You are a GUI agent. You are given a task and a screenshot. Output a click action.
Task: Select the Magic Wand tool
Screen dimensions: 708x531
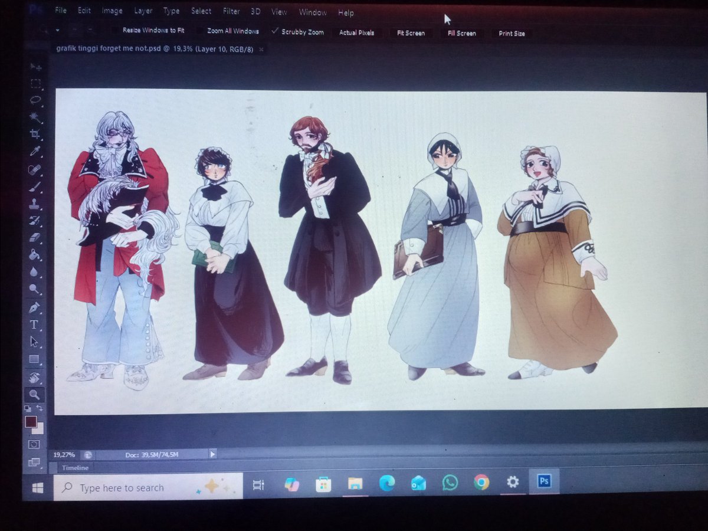[x=35, y=117]
